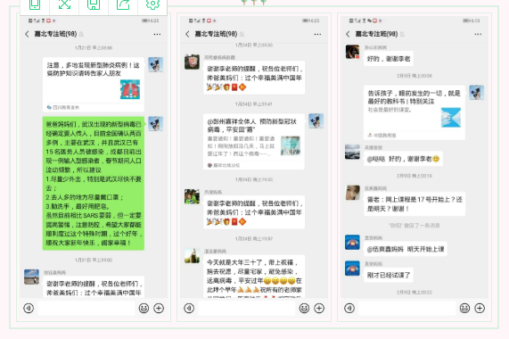Click the share arrow toolbar icon
Viewport: 509px width, 339px height.
click(x=123, y=4)
